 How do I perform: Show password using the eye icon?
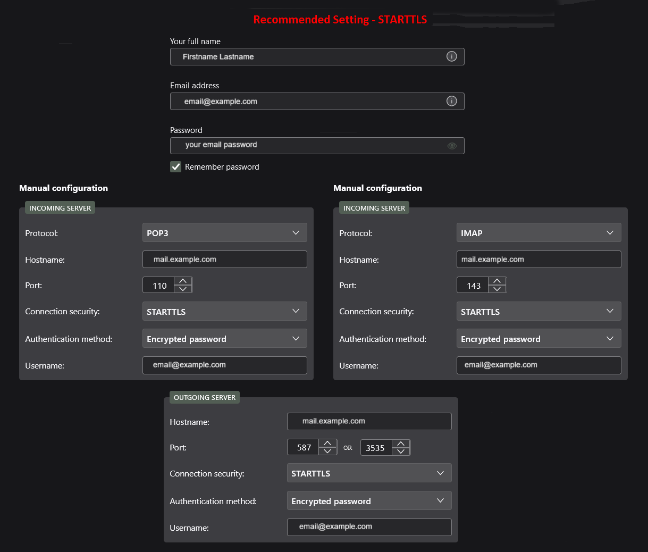pos(452,146)
